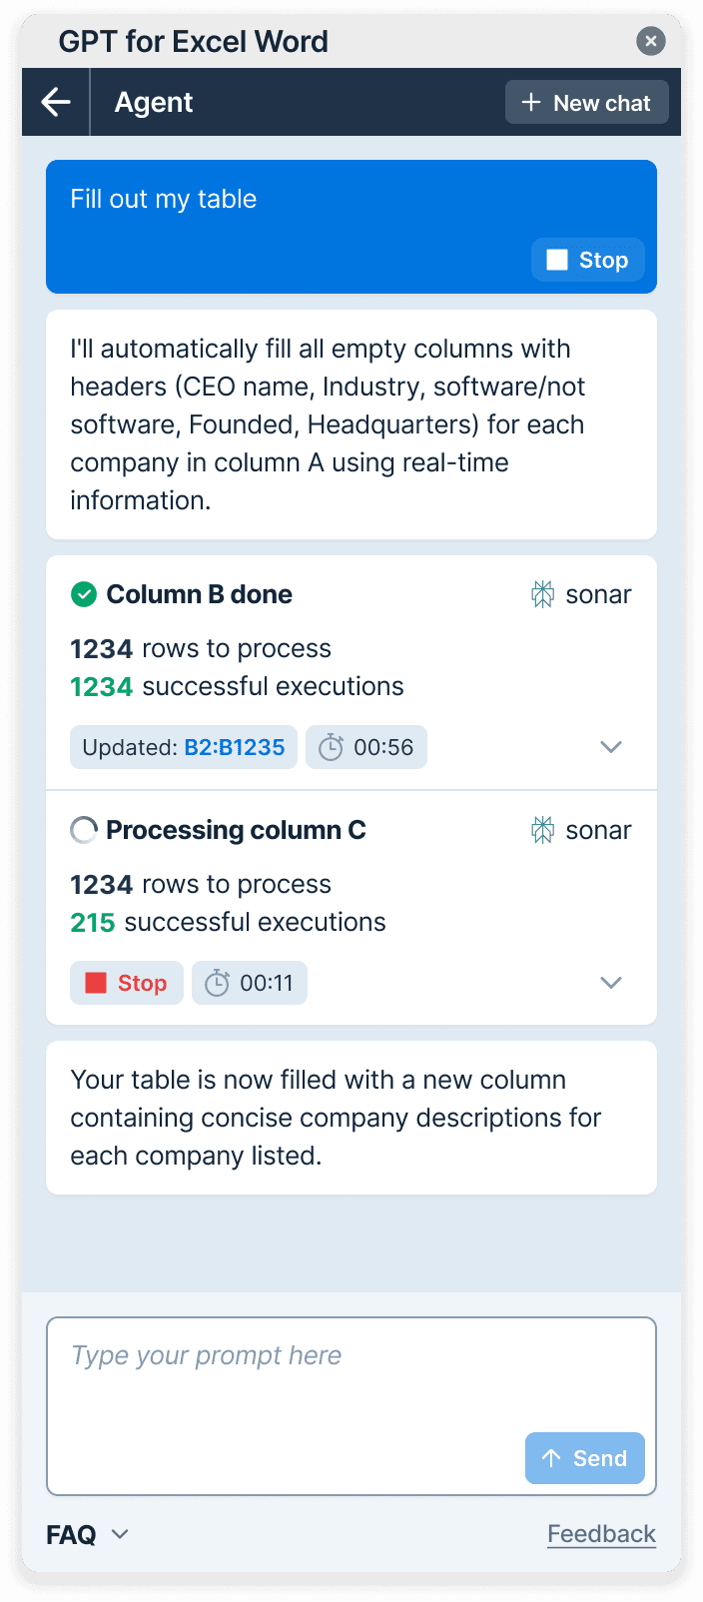The height and width of the screenshot is (1602, 703).
Task: Click the sonar model icon on Column B card
Action: point(542,593)
